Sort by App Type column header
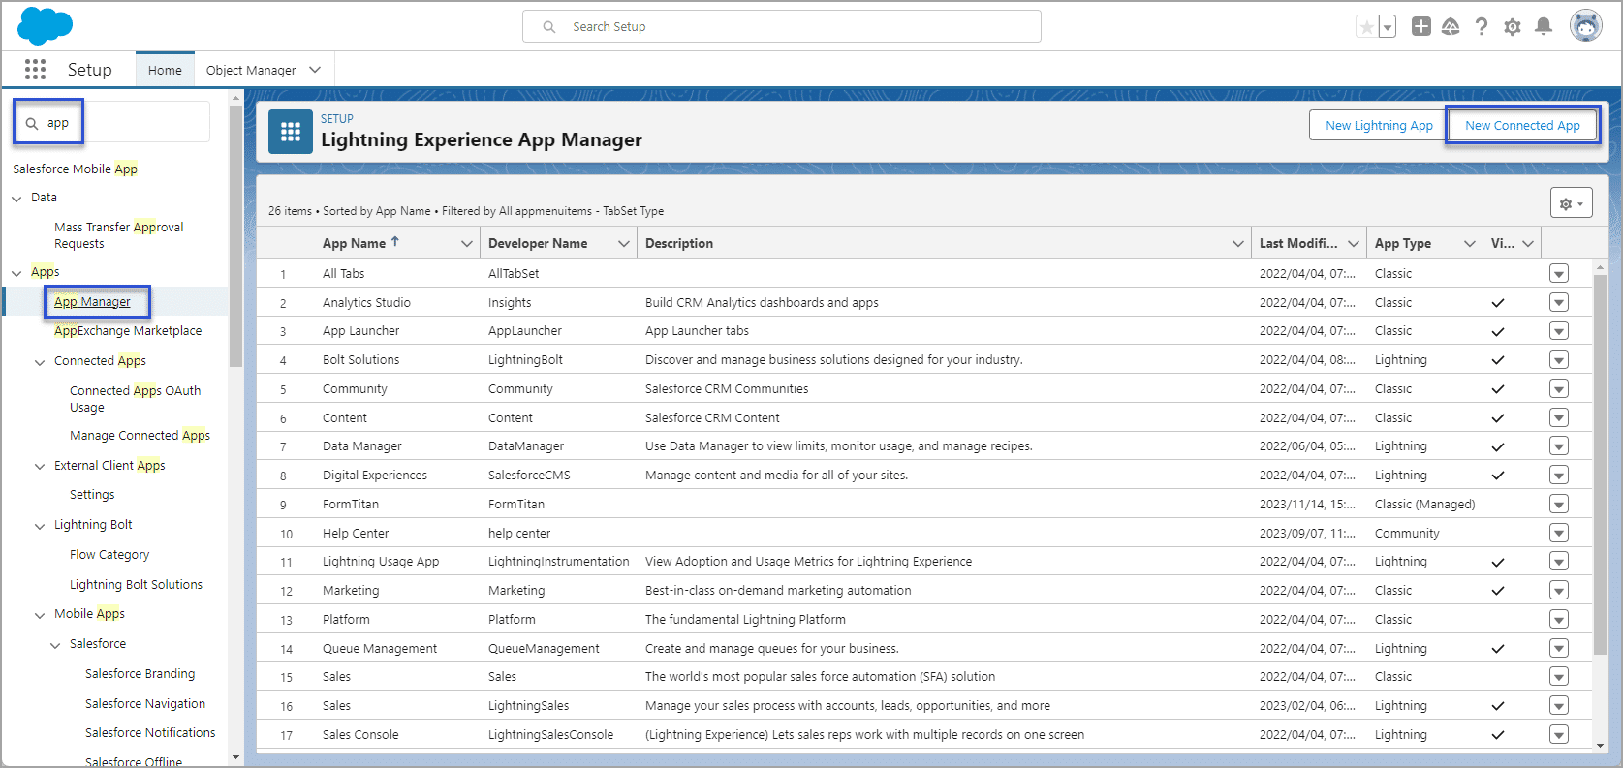Viewport: 1623px width, 768px height. [x=1402, y=243]
